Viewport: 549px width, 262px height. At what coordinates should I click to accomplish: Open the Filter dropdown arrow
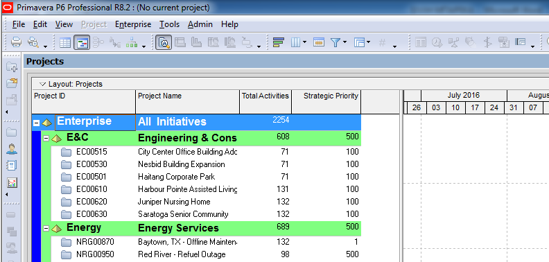pyautogui.click(x=345, y=42)
